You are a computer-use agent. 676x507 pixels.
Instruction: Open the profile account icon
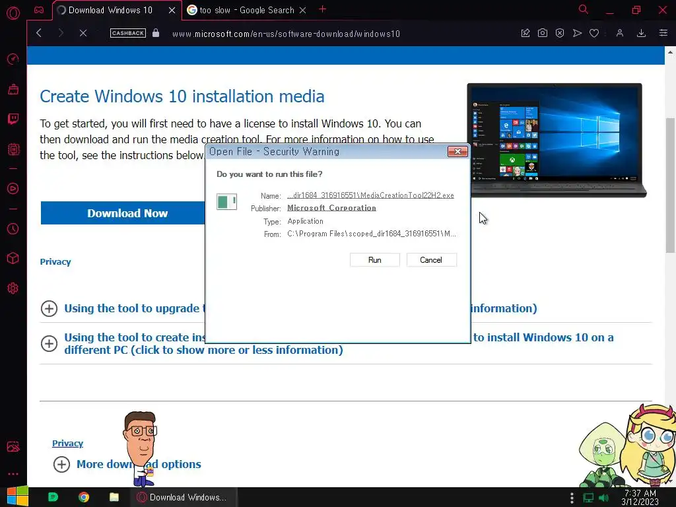pos(619,33)
